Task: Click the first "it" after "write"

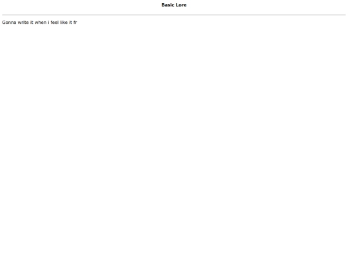Action: point(32,23)
